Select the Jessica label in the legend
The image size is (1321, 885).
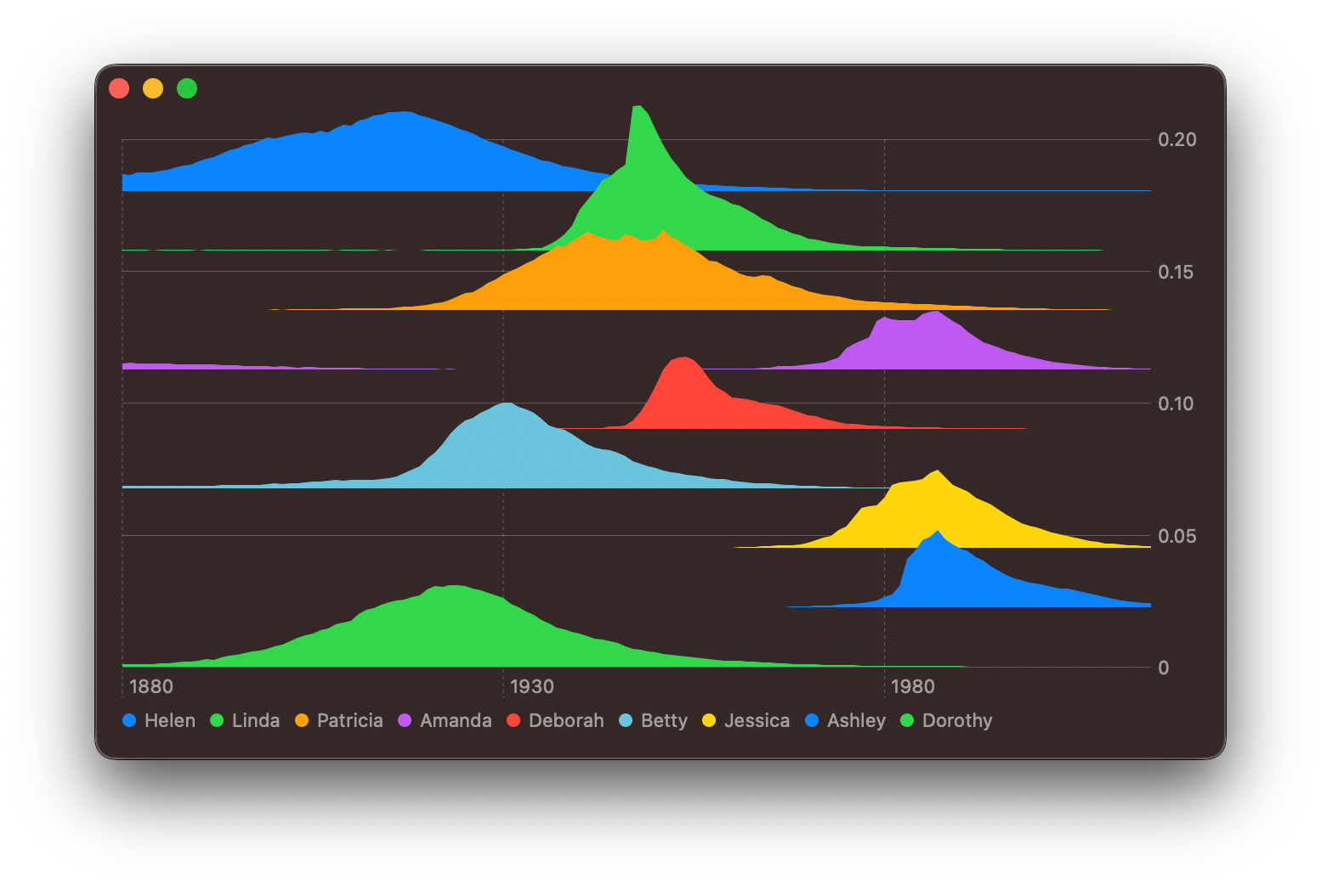point(757,720)
